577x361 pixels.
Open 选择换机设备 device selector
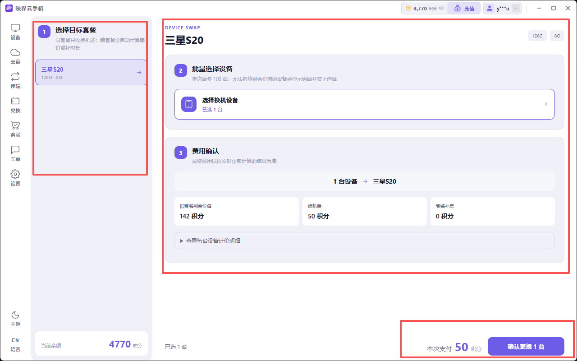(364, 104)
